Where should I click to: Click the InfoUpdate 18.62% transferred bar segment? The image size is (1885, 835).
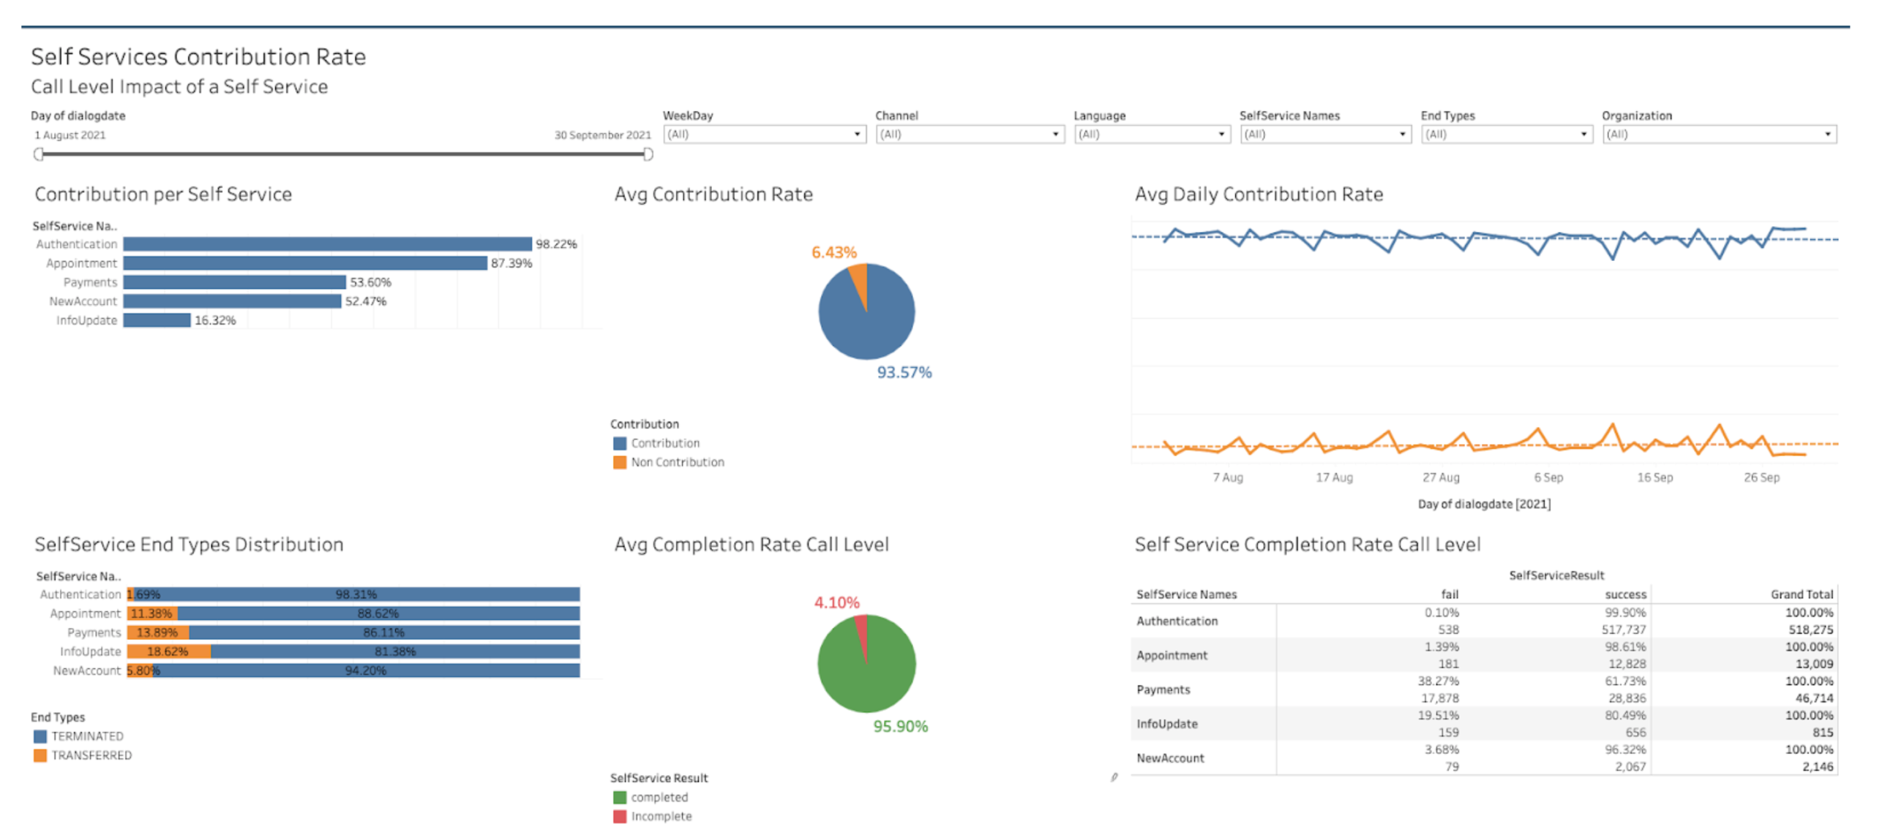(x=168, y=651)
